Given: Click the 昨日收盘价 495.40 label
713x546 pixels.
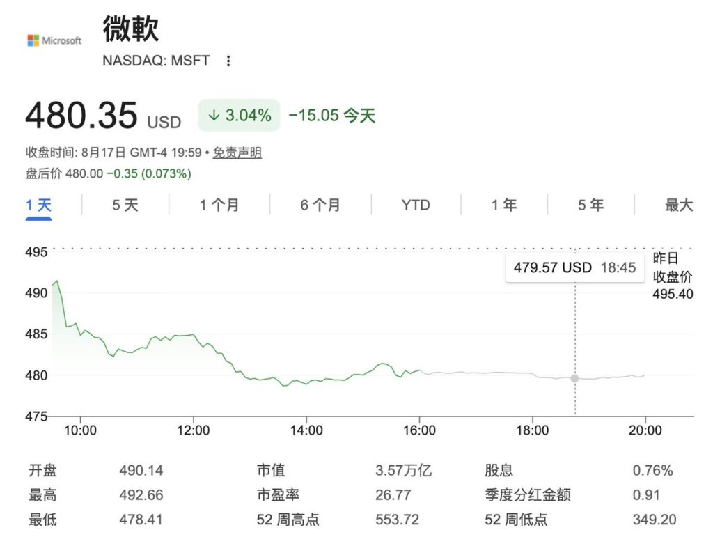Looking at the screenshot, I should pos(673,276).
